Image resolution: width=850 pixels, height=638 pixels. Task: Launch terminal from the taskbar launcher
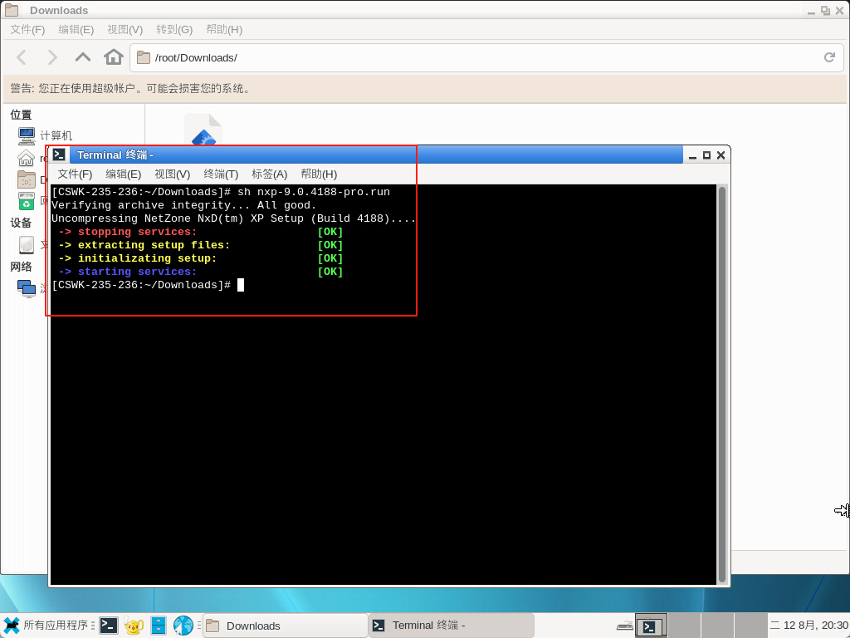pos(108,626)
